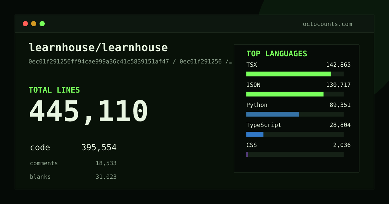Click the TOP LANGUAGES heading
This screenshot has width=389, height=204.
pyautogui.click(x=277, y=54)
